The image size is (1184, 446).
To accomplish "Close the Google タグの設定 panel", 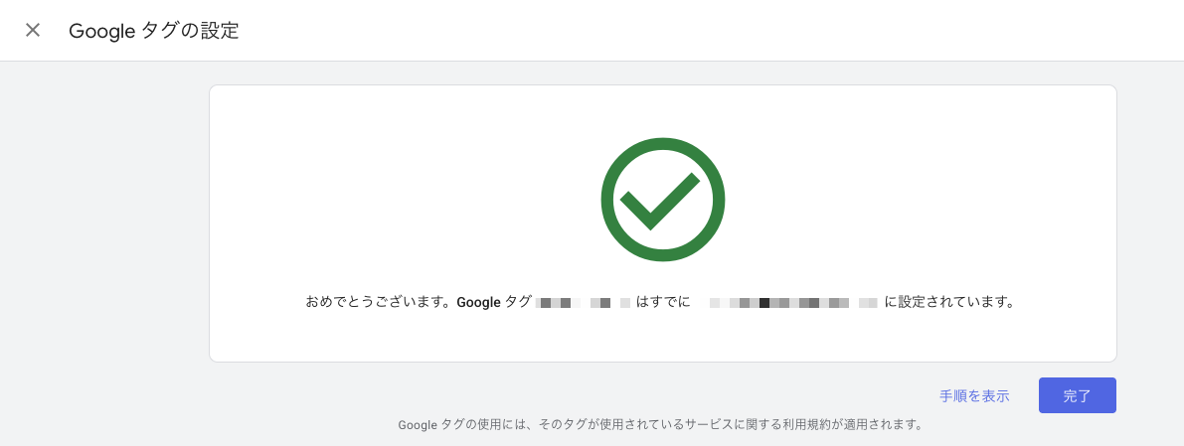I will coord(33,30).
